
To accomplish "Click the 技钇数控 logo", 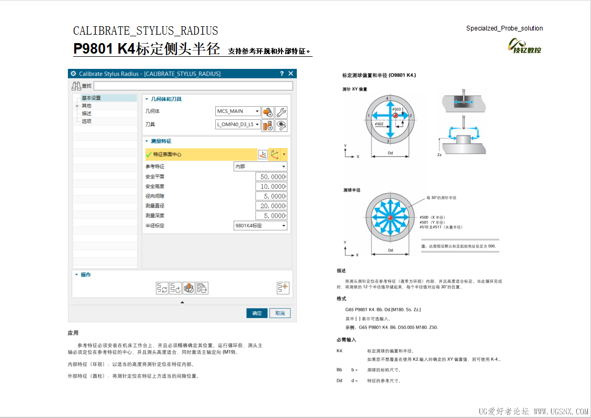I will tap(525, 46).
